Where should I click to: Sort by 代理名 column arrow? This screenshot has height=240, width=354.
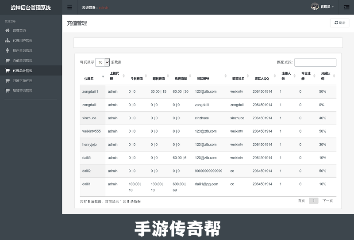pyautogui.click(x=103, y=76)
